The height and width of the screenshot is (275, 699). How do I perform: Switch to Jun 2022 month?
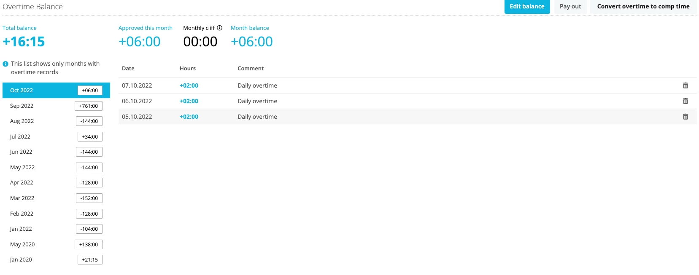point(56,152)
